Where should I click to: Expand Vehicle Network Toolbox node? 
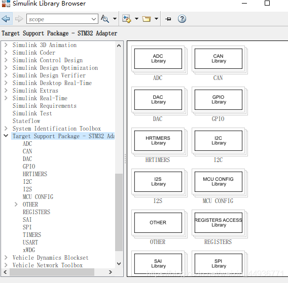point(6,265)
